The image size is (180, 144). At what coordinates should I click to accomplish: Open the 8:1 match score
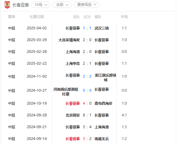(87, 115)
